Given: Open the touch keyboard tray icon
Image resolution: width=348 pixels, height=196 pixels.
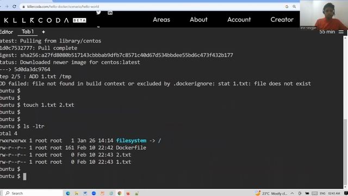Looking at the screenshot, I should (x=314, y=193).
